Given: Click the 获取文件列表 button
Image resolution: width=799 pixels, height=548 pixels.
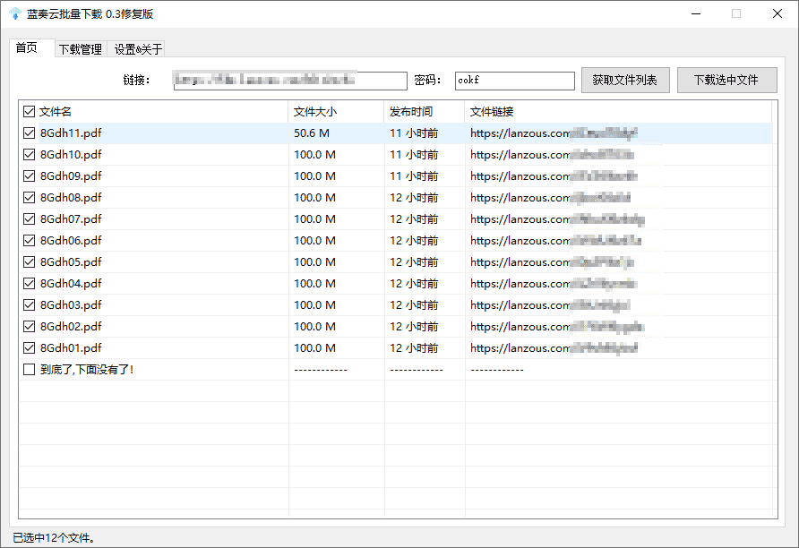Looking at the screenshot, I should click(624, 80).
